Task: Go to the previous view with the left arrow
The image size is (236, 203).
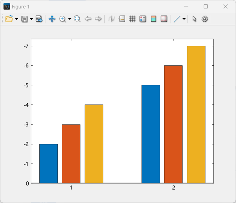Action: [88, 19]
